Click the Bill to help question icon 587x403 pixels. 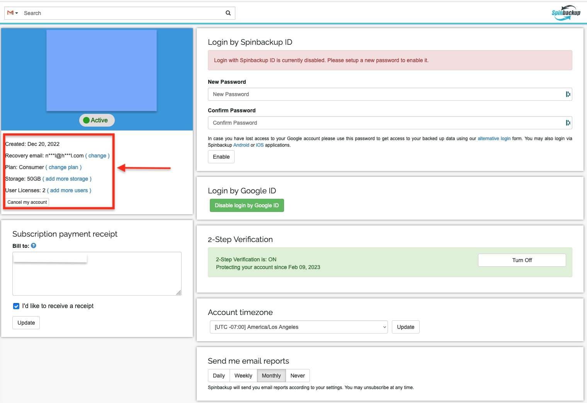pyautogui.click(x=34, y=246)
